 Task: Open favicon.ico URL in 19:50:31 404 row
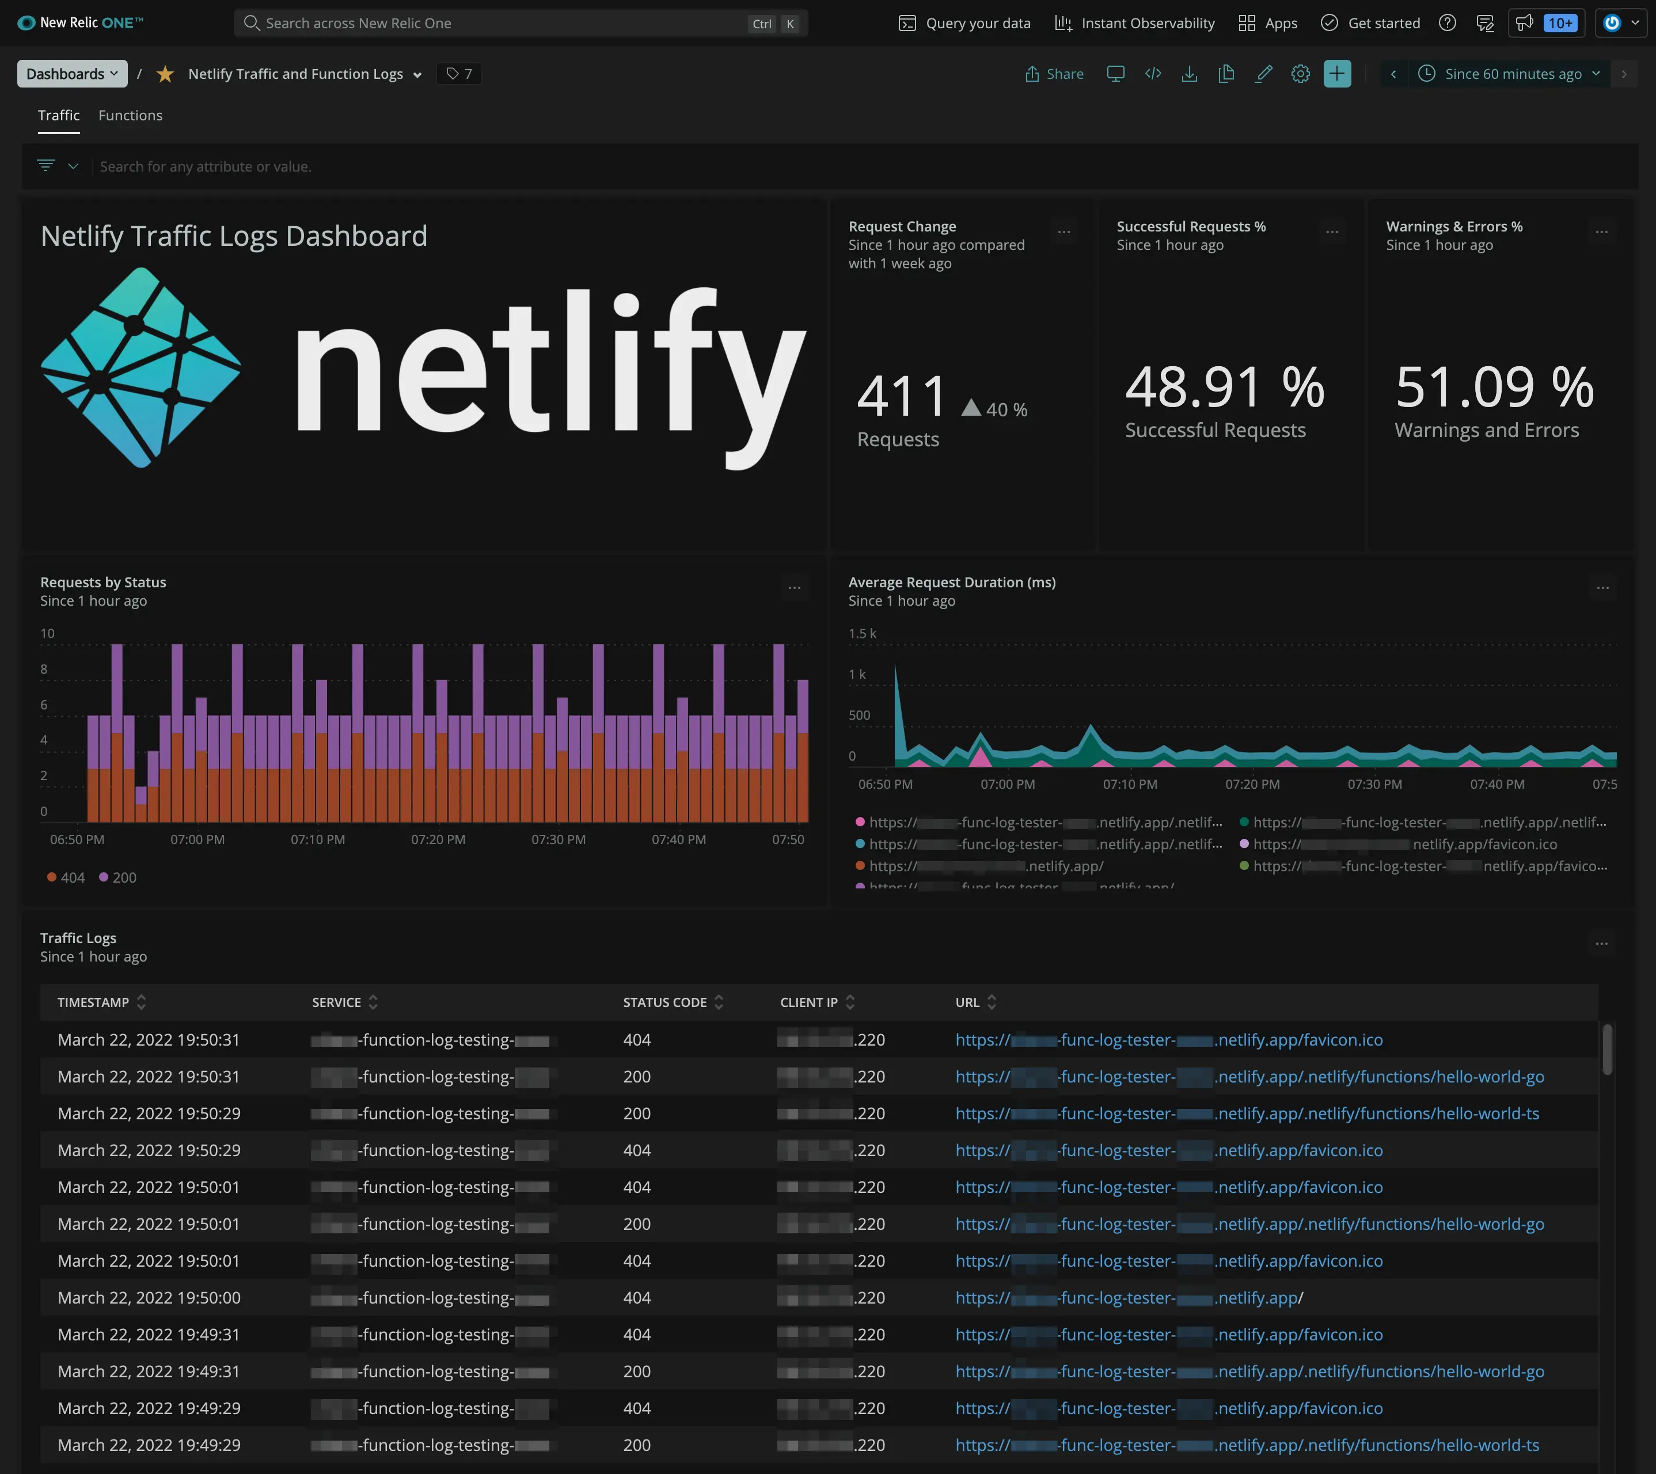1168,1040
